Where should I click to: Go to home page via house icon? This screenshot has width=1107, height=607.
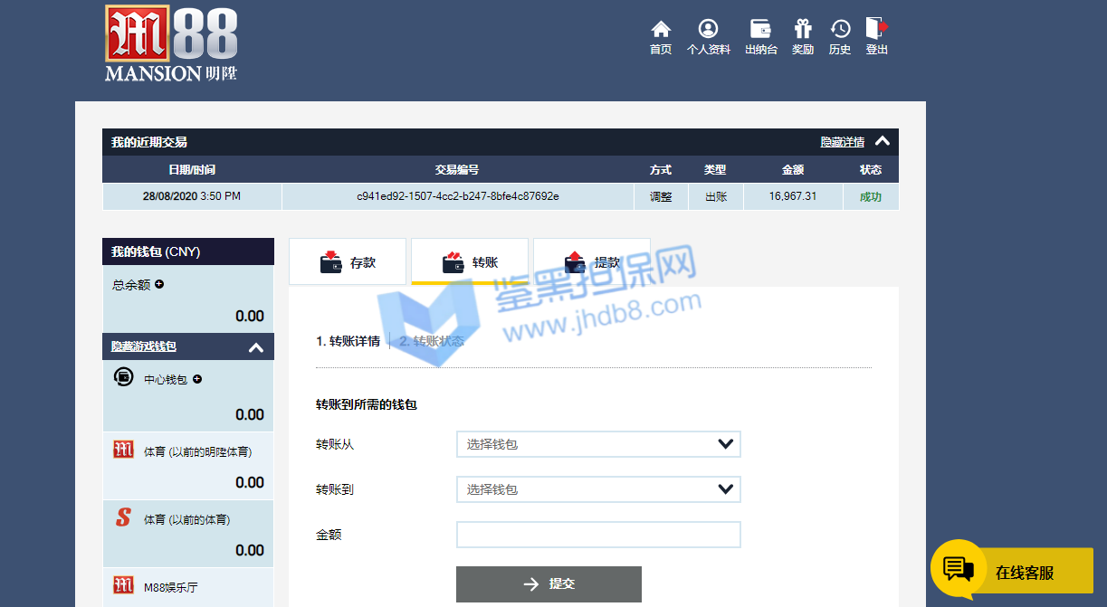click(661, 30)
